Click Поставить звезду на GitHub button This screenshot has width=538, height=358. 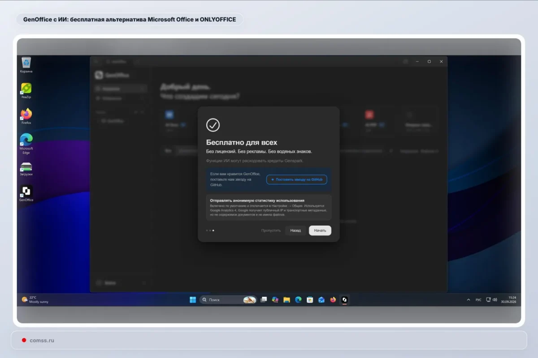point(297,179)
